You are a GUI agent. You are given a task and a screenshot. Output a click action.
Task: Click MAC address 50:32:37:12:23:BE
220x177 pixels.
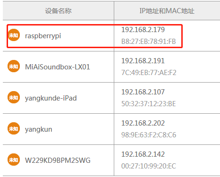149,104
